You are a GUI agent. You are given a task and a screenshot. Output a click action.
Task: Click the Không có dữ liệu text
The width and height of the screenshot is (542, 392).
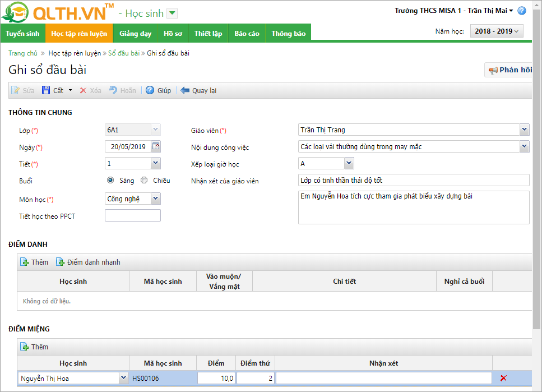coord(47,301)
